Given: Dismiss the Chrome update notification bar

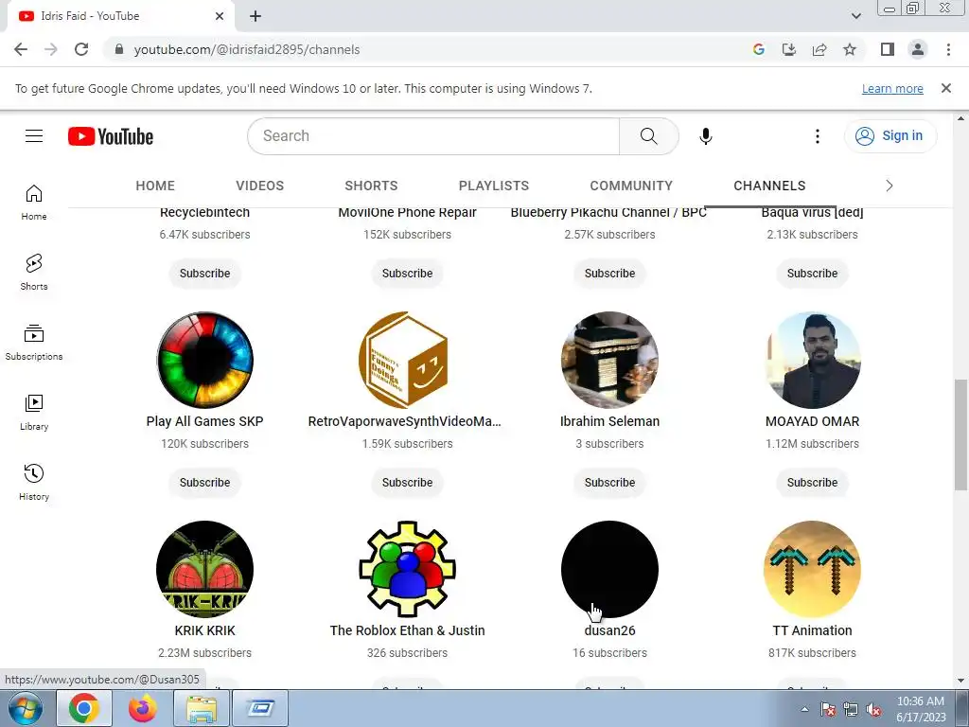Looking at the screenshot, I should pos(945,88).
